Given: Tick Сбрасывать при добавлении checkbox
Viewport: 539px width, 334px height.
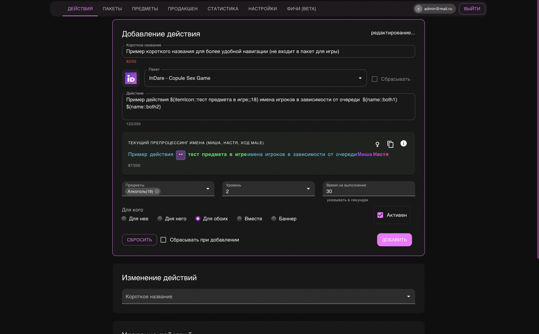Looking at the screenshot, I should pos(163,240).
